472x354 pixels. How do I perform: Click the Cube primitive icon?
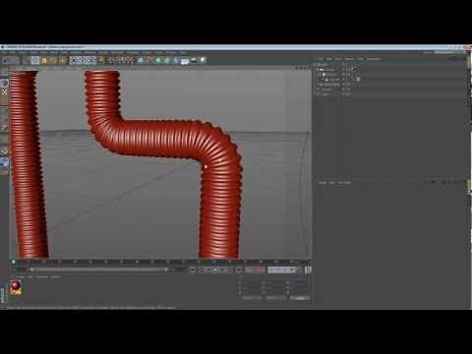tap(141, 60)
